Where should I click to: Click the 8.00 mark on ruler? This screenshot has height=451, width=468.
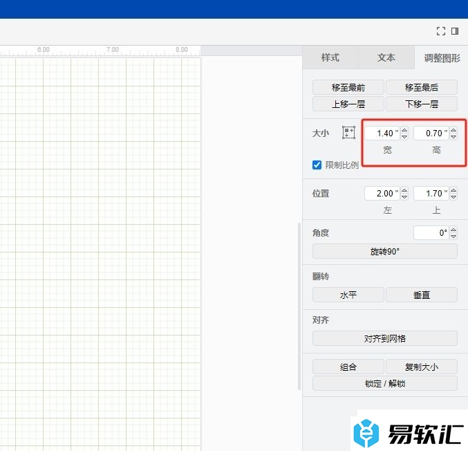point(182,50)
